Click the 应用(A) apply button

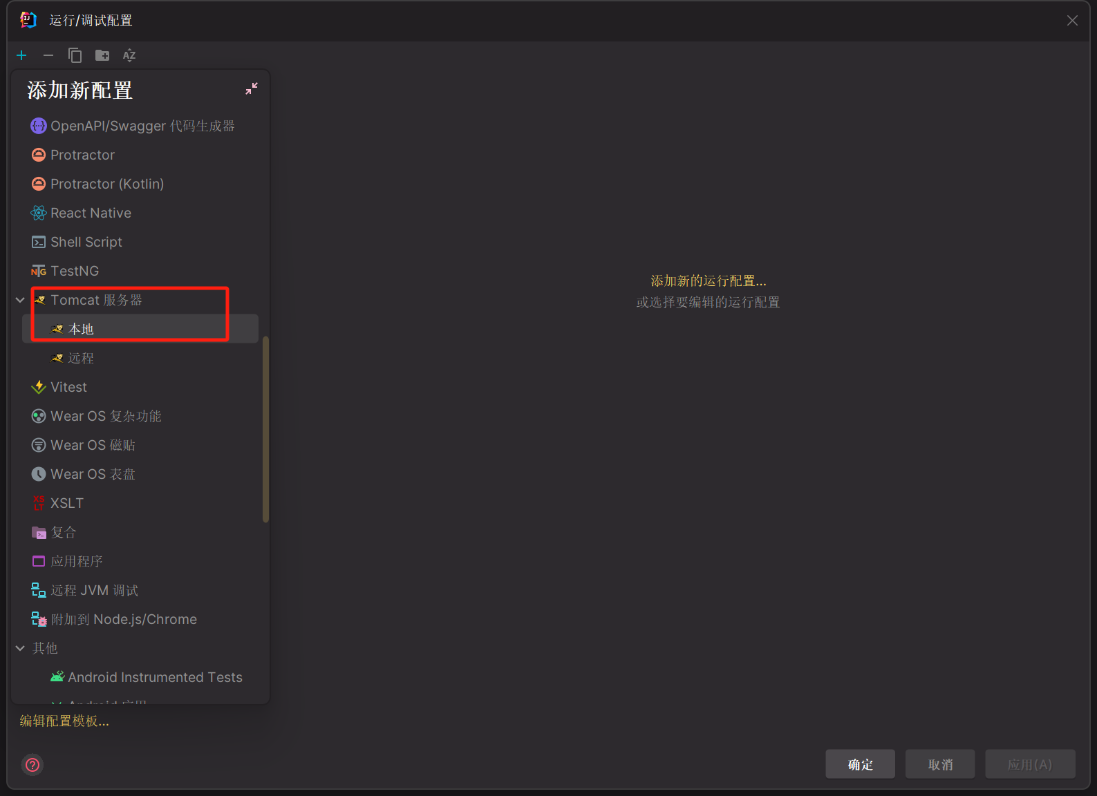(x=1030, y=764)
